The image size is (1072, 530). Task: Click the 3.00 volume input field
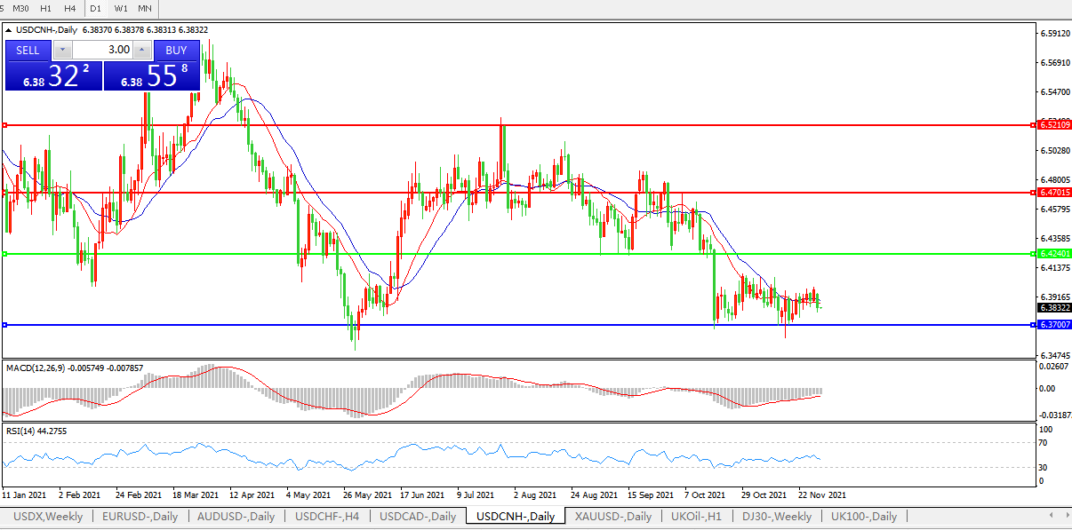click(101, 50)
